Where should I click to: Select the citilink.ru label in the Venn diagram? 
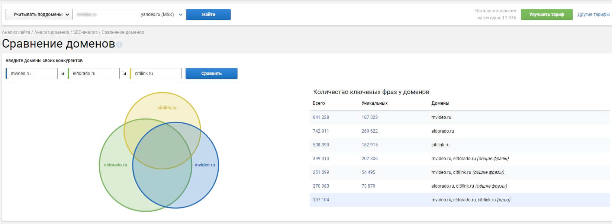pyautogui.click(x=167, y=108)
